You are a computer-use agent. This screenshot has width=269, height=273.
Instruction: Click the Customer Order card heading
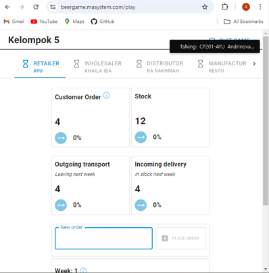(x=78, y=97)
